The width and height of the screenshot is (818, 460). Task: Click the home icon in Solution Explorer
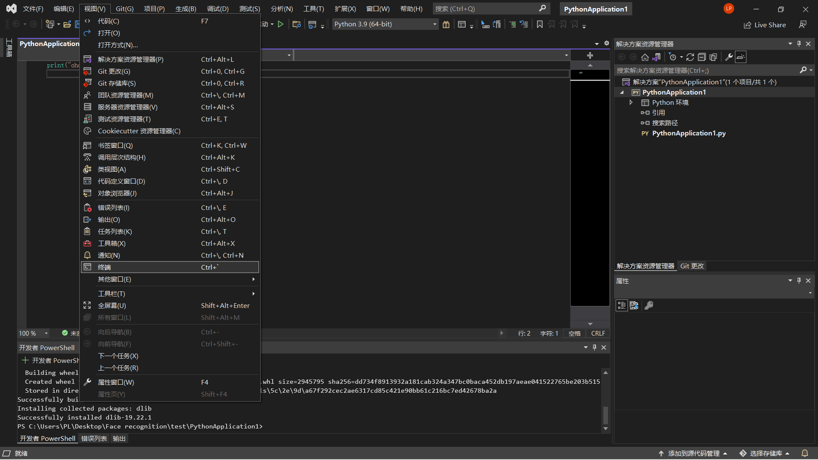click(x=645, y=57)
